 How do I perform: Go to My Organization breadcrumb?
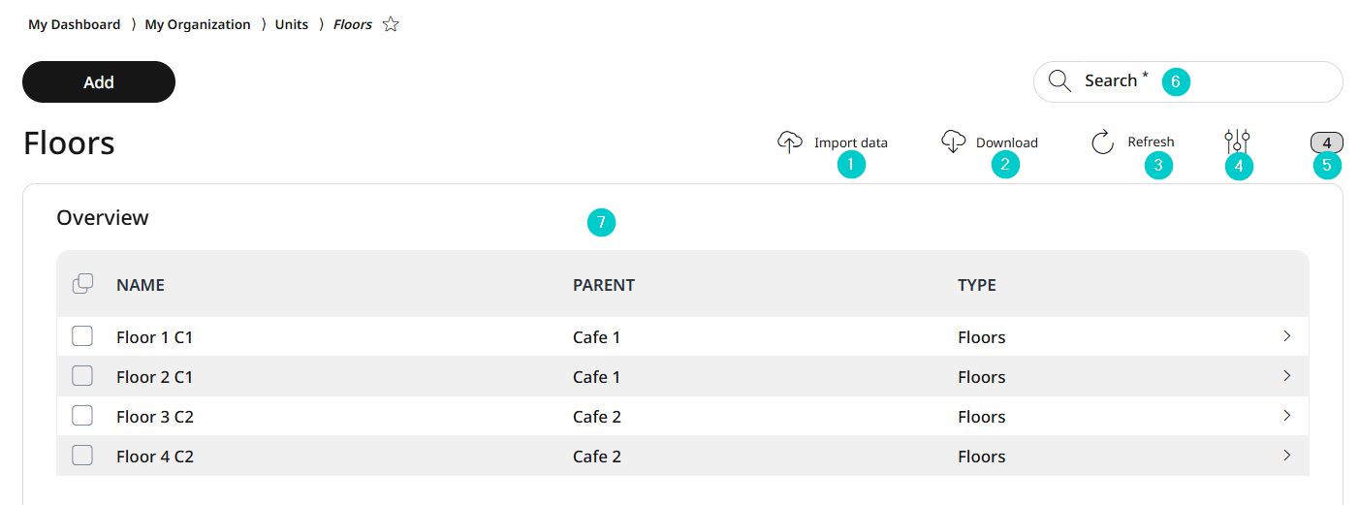click(x=198, y=24)
